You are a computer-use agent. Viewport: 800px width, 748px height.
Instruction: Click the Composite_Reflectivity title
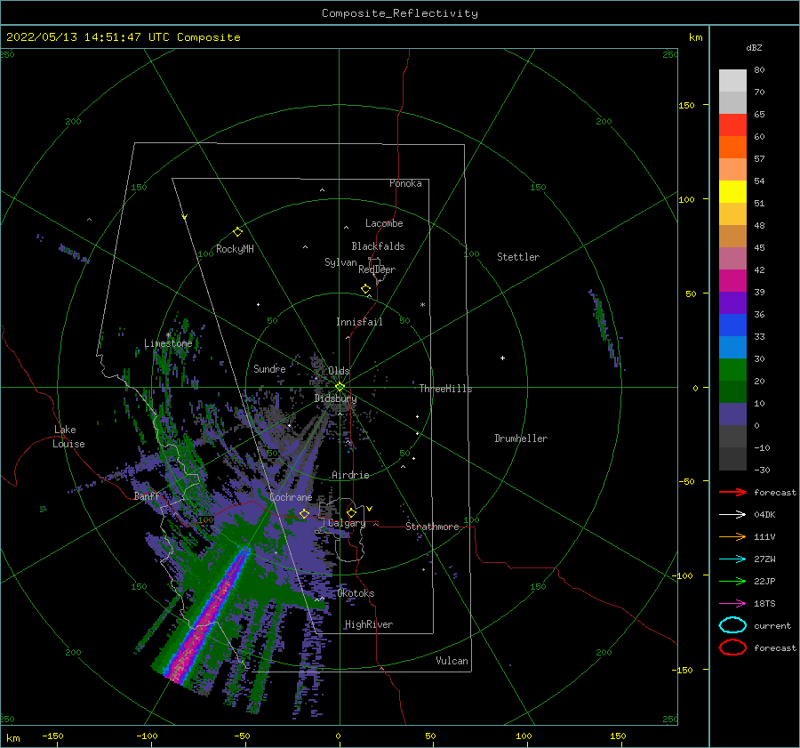[x=400, y=13]
